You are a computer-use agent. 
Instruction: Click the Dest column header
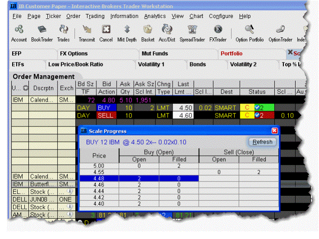227,92
